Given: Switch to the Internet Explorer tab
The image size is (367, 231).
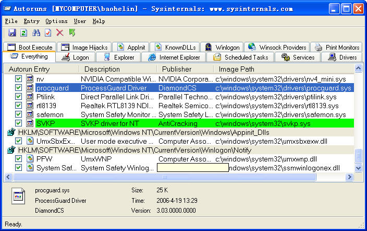Looking at the screenshot, I should coord(174,57).
